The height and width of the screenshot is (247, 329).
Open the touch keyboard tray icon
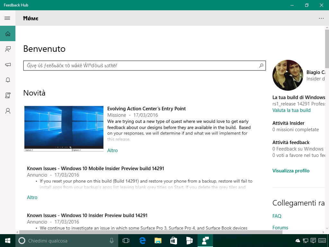pos(322,241)
